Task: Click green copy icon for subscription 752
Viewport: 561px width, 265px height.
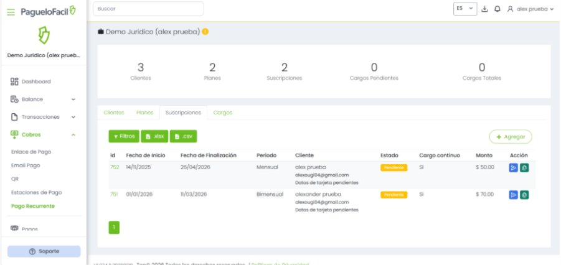Action: pos(524,167)
